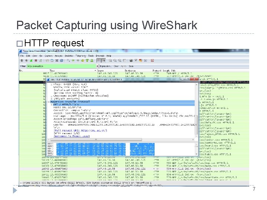Image resolution: width=267 pixels, height=200 pixels.
Task: Toggle colorize packet list
Action: [99, 60]
